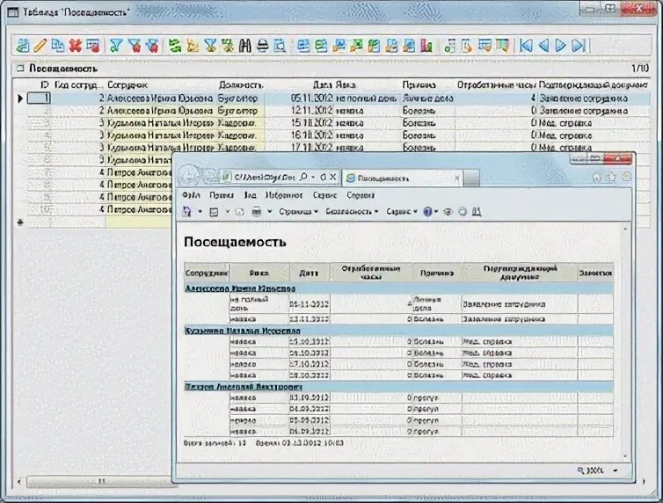Click the Сотрудник column header in the table
This screenshot has height=503, width=663.
point(127,85)
